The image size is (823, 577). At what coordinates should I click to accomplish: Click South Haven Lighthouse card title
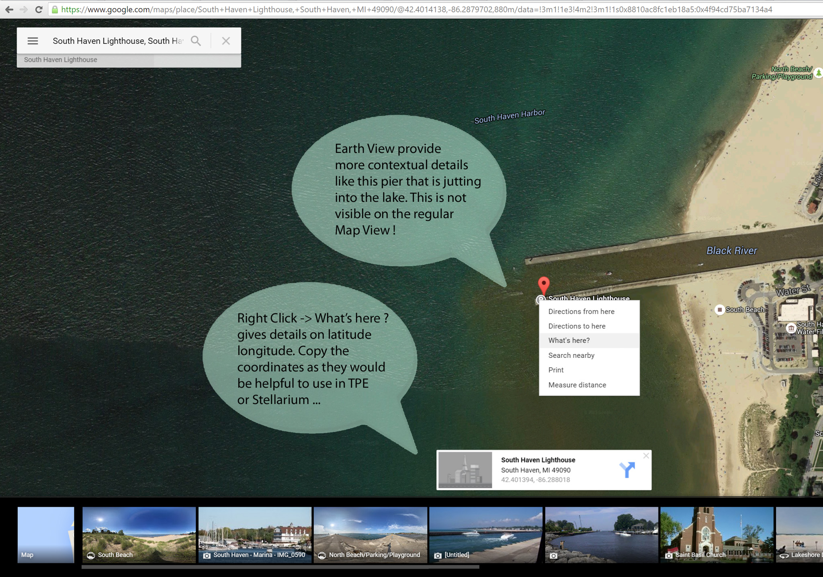(x=538, y=460)
